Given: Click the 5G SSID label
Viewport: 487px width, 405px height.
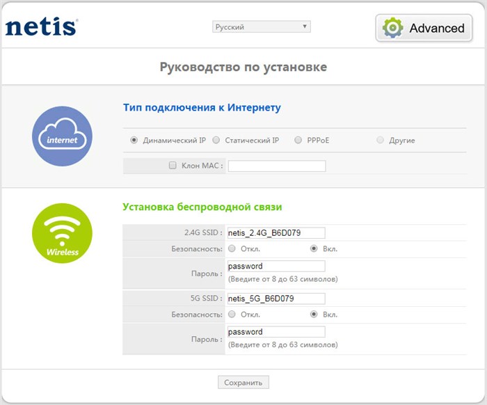Looking at the screenshot, I should [x=207, y=298].
